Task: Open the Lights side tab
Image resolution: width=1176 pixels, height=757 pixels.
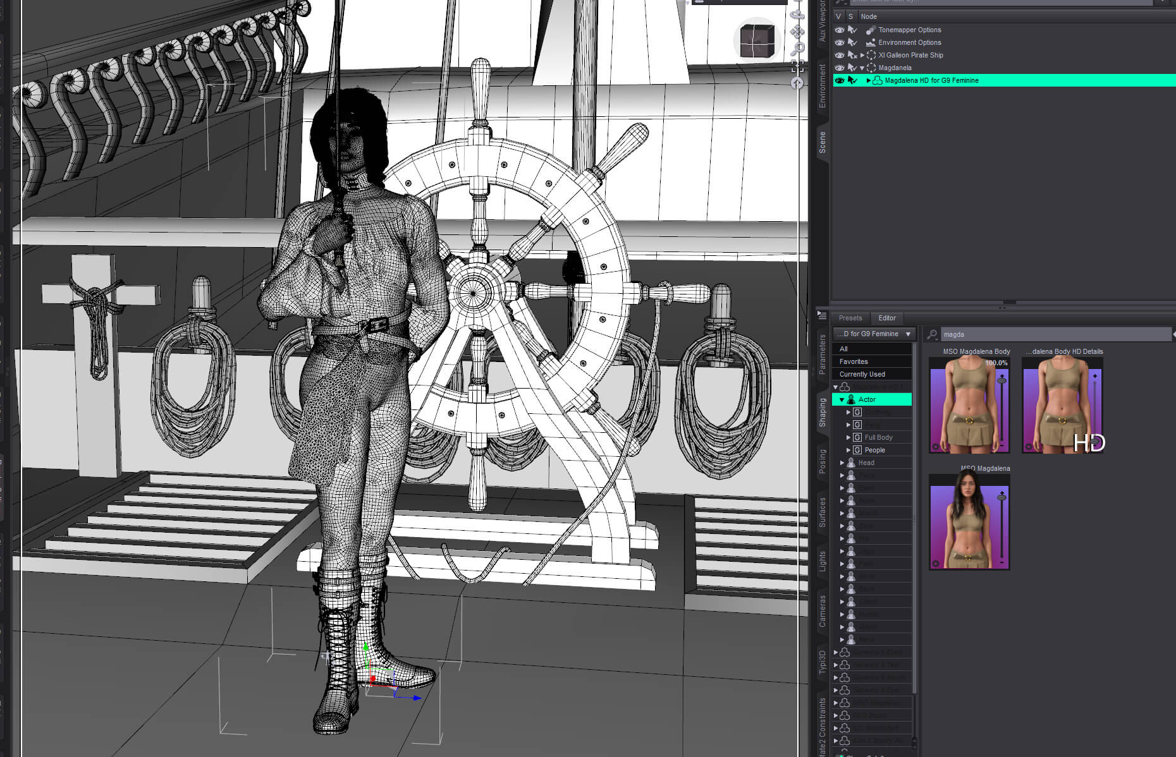Action: coord(822,561)
